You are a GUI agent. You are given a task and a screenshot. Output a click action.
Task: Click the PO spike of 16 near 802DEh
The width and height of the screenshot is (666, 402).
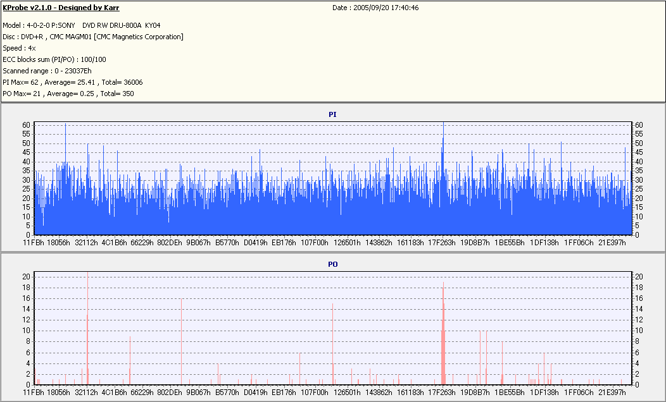(181, 341)
